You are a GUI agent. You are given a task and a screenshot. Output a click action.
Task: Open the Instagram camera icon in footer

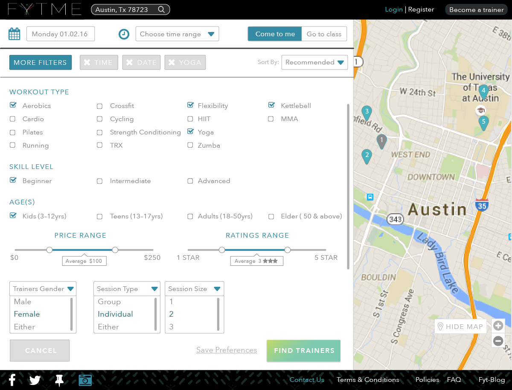click(x=85, y=380)
